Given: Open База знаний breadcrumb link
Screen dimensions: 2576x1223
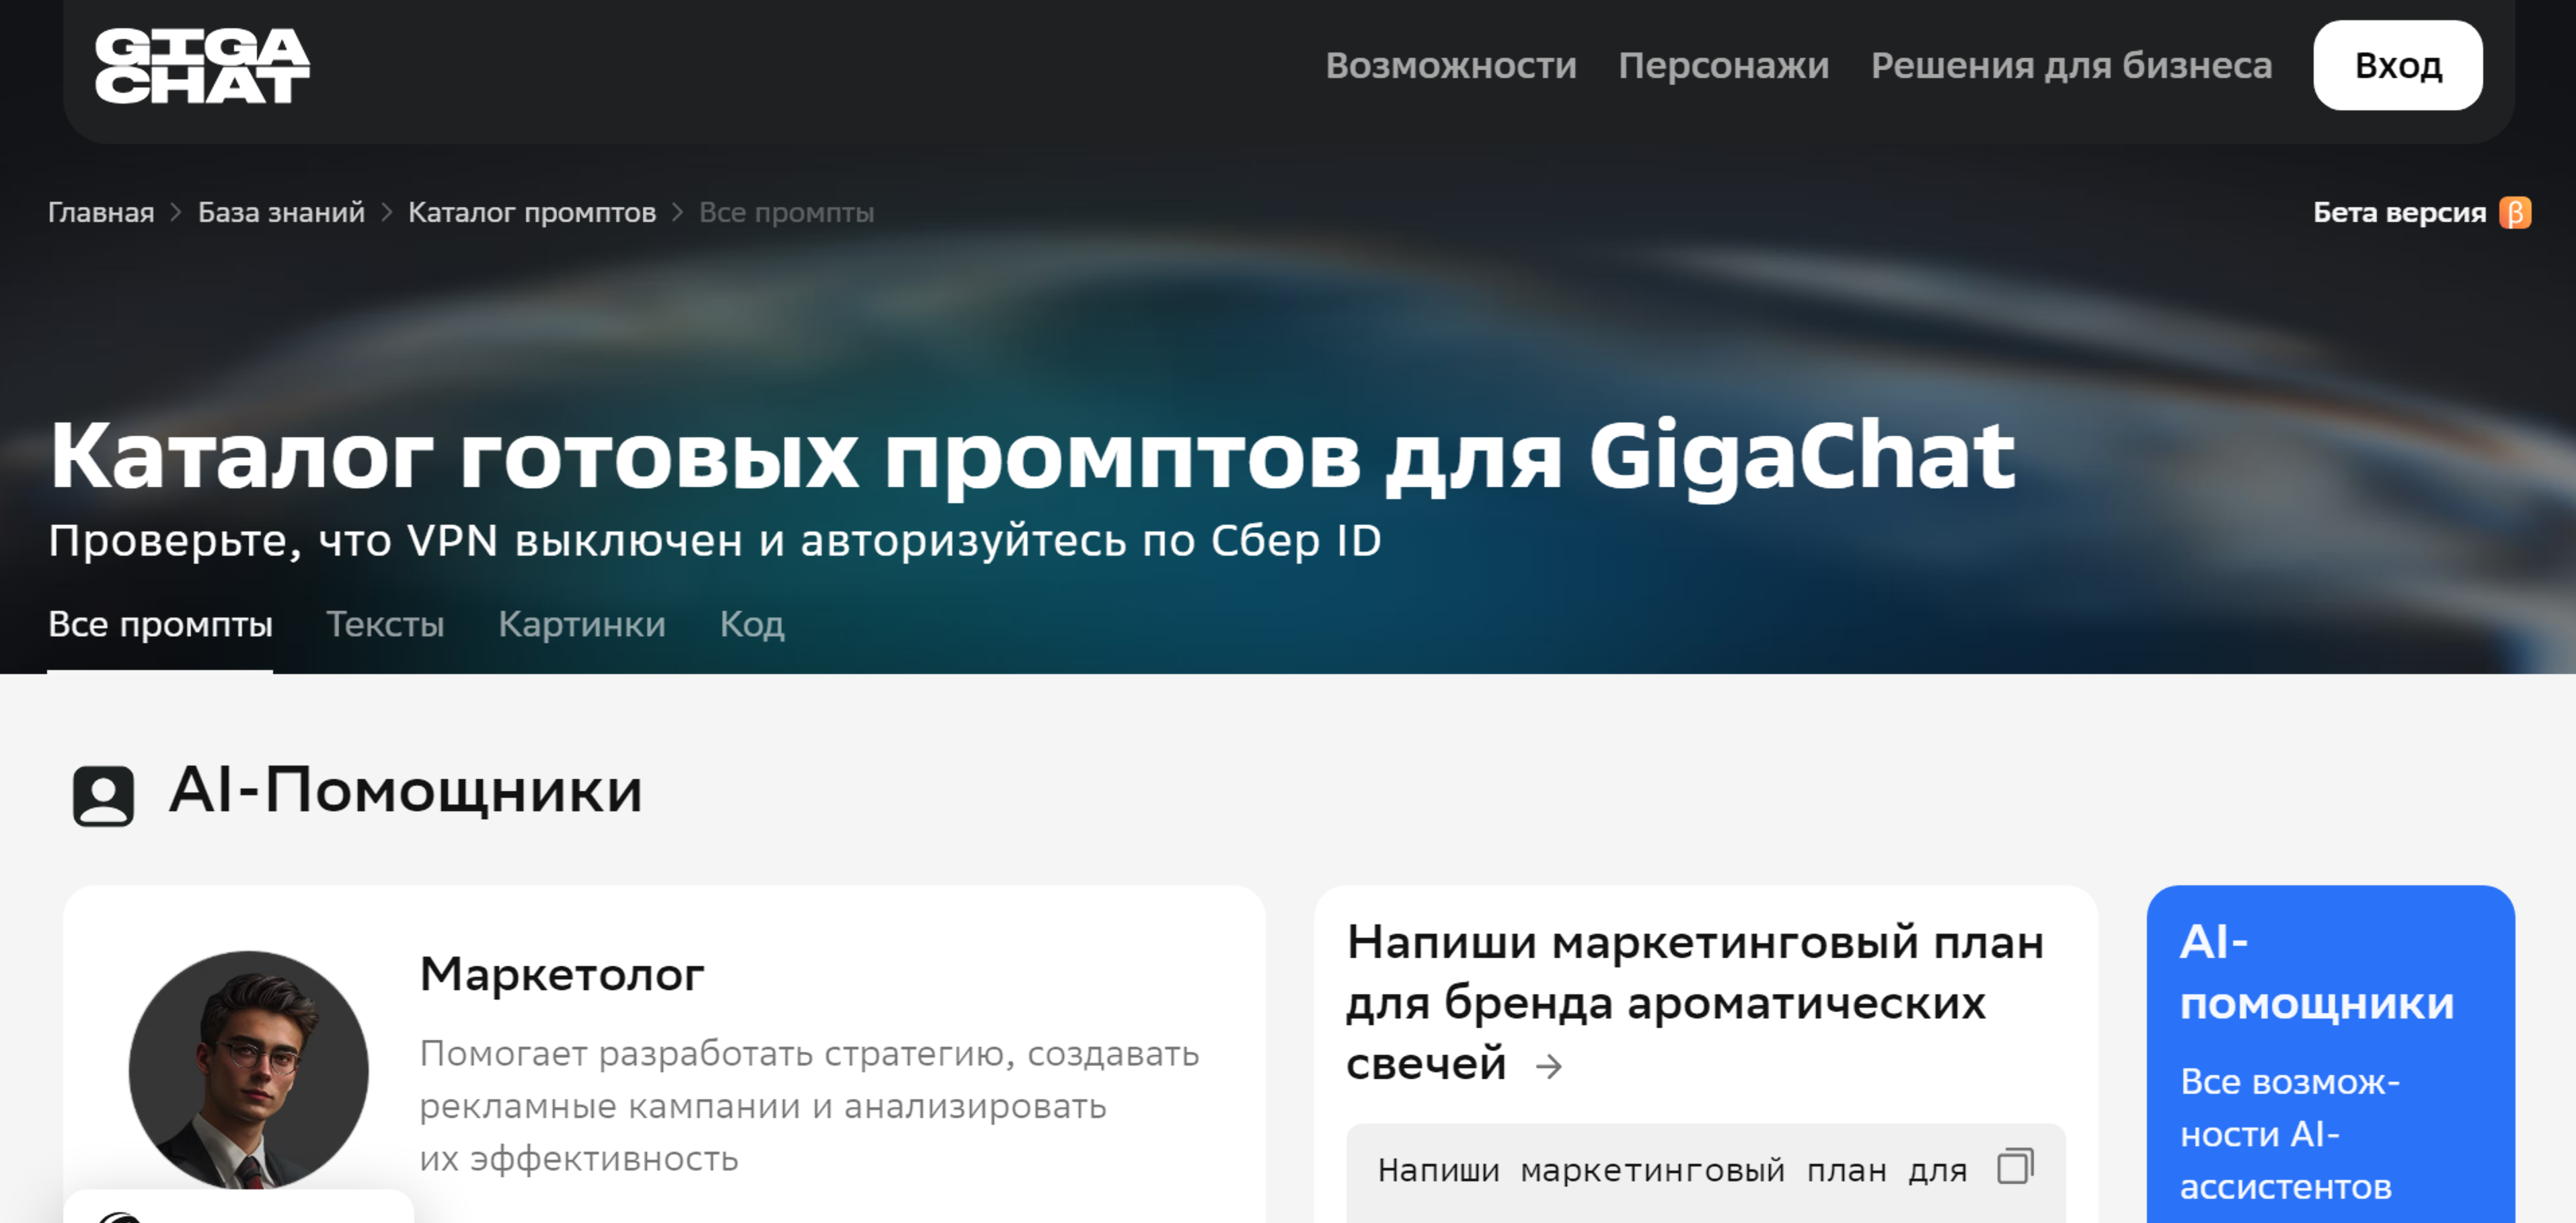Looking at the screenshot, I should pos(281,212).
